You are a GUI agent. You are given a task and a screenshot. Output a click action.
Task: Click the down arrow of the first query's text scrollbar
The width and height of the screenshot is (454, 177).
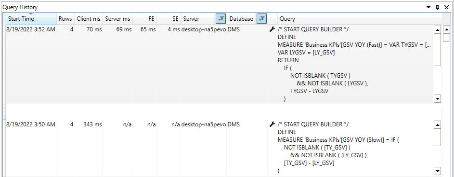437,99
